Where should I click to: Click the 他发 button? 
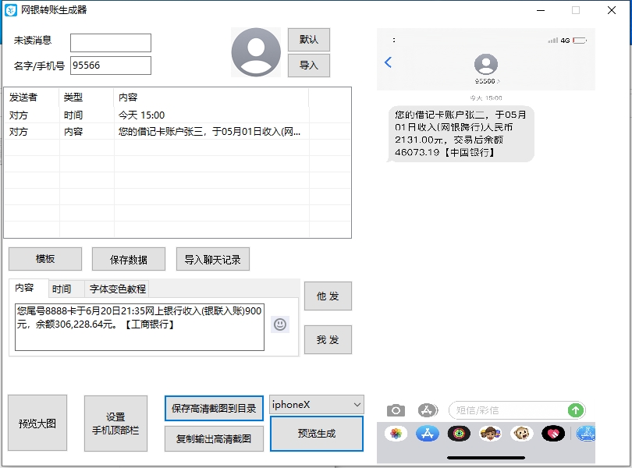328,296
